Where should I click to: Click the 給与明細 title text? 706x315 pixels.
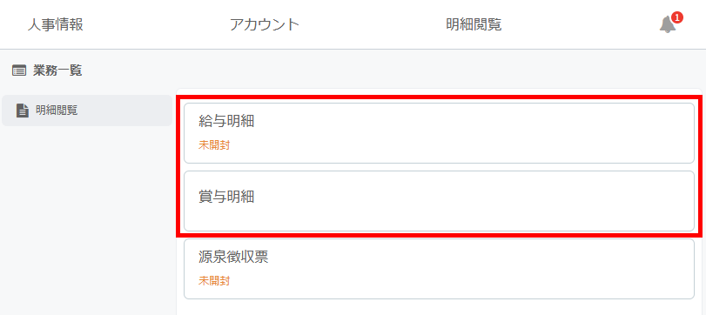click(x=226, y=121)
